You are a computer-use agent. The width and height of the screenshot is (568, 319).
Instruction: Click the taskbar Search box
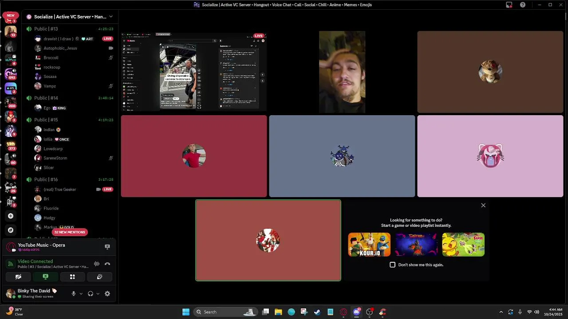point(225,312)
